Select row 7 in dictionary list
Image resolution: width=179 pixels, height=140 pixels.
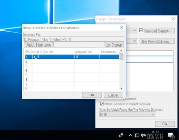tap(72, 84)
